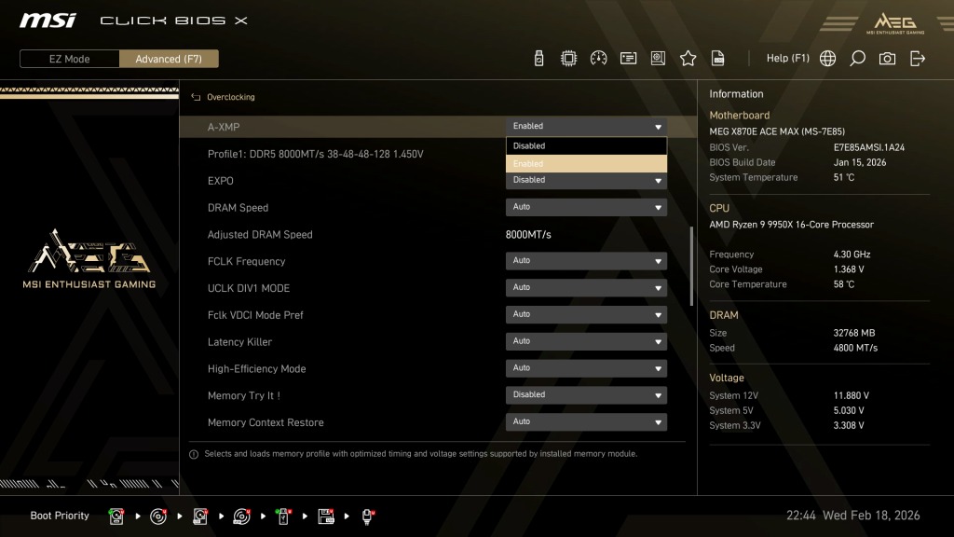Open the BIOS log file icon
The image size is (954, 537).
(718, 59)
